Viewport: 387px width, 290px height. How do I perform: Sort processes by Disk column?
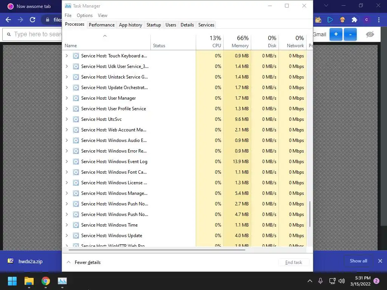tap(265, 42)
